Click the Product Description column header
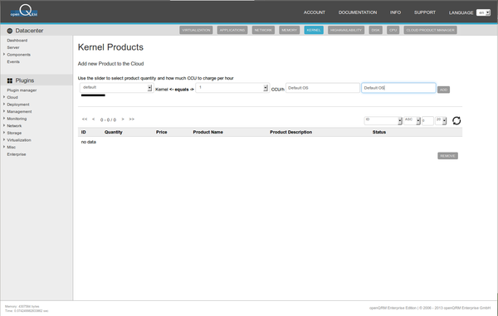 pos(291,133)
